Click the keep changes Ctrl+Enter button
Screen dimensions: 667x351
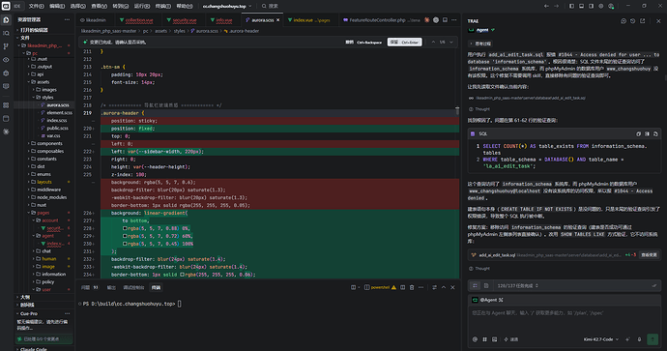tap(404, 43)
